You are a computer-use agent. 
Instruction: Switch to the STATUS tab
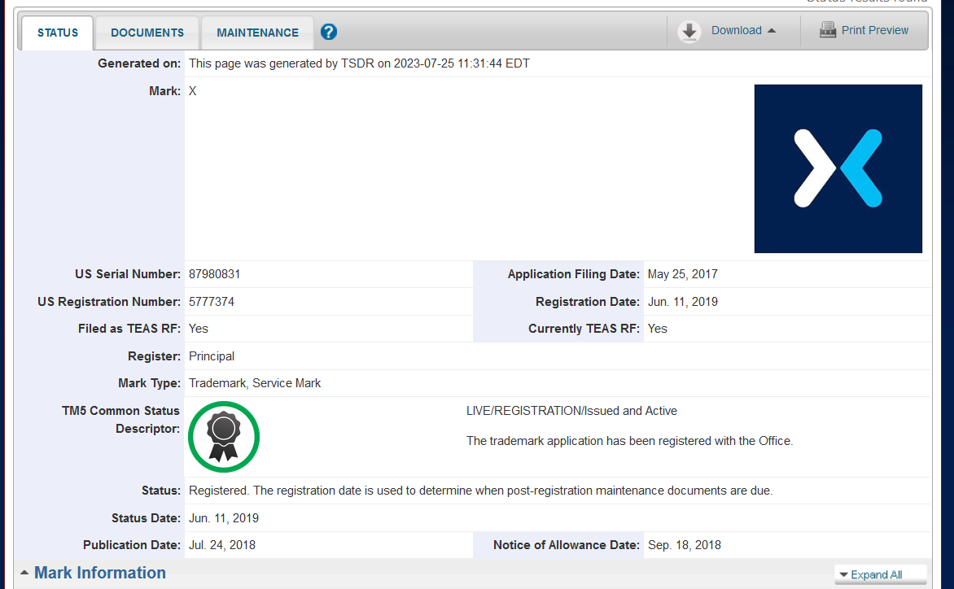58,33
